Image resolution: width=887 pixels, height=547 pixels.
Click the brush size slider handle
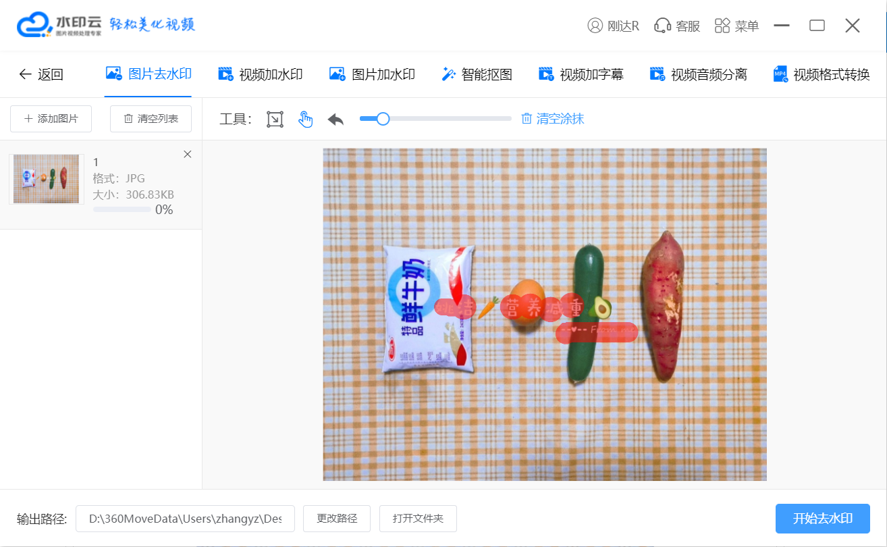(x=383, y=119)
